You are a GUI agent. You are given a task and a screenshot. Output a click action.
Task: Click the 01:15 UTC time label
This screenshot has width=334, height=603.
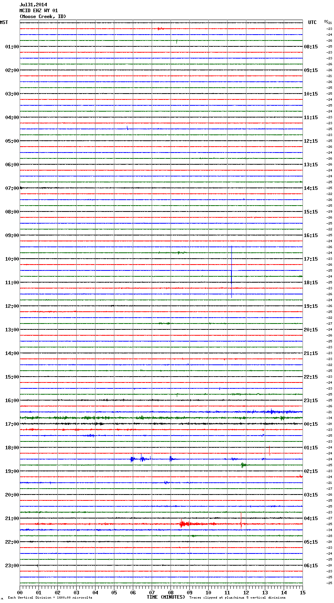point(311,448)
